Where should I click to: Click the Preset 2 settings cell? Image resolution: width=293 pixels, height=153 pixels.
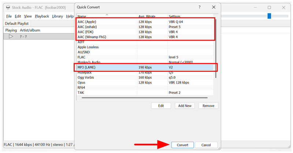tap(174, 93)
